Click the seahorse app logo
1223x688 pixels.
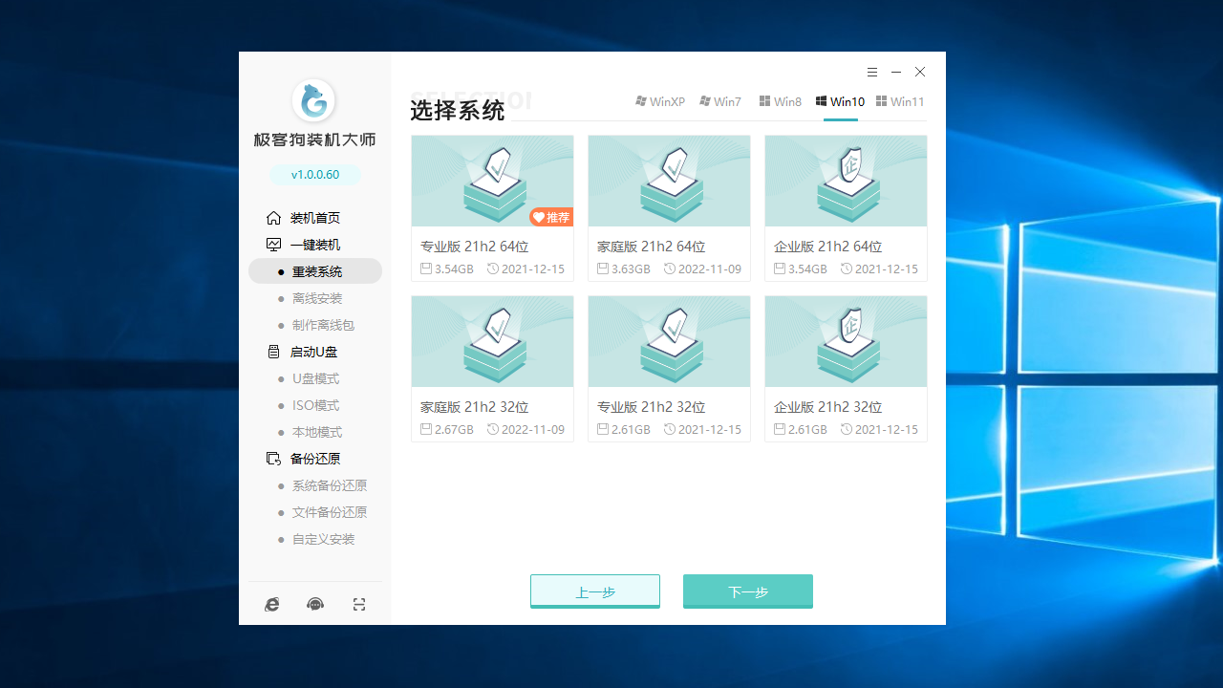pos(314,101)
